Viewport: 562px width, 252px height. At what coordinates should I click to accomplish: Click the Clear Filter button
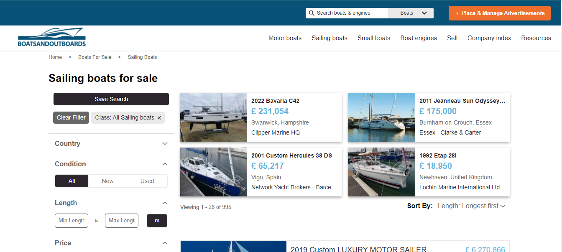(71, 117)
